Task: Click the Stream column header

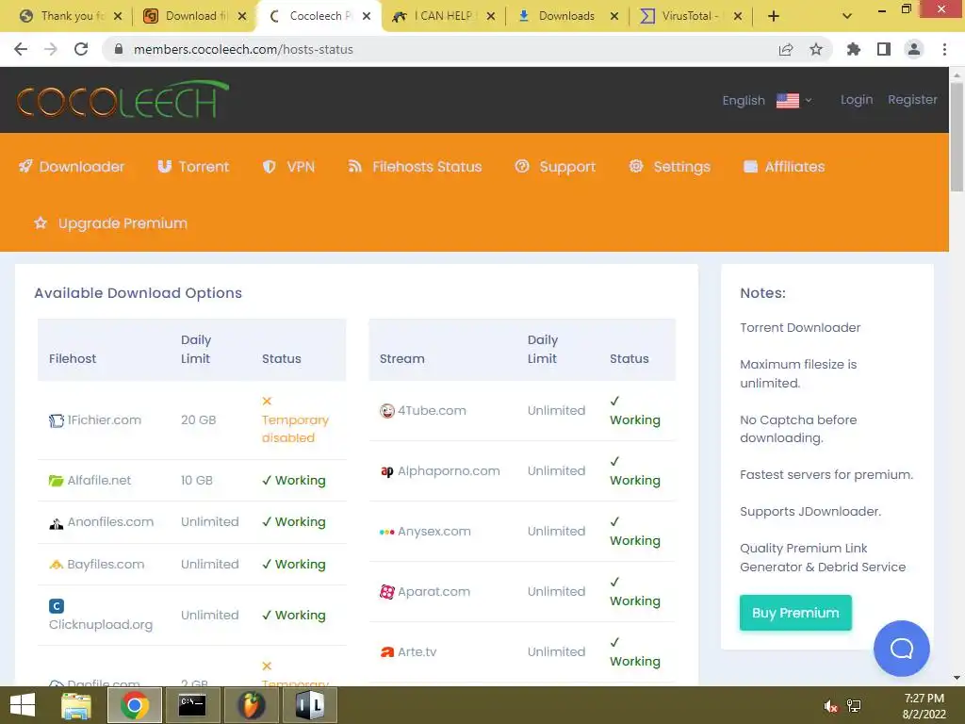Action: click(x=401, y=359)
